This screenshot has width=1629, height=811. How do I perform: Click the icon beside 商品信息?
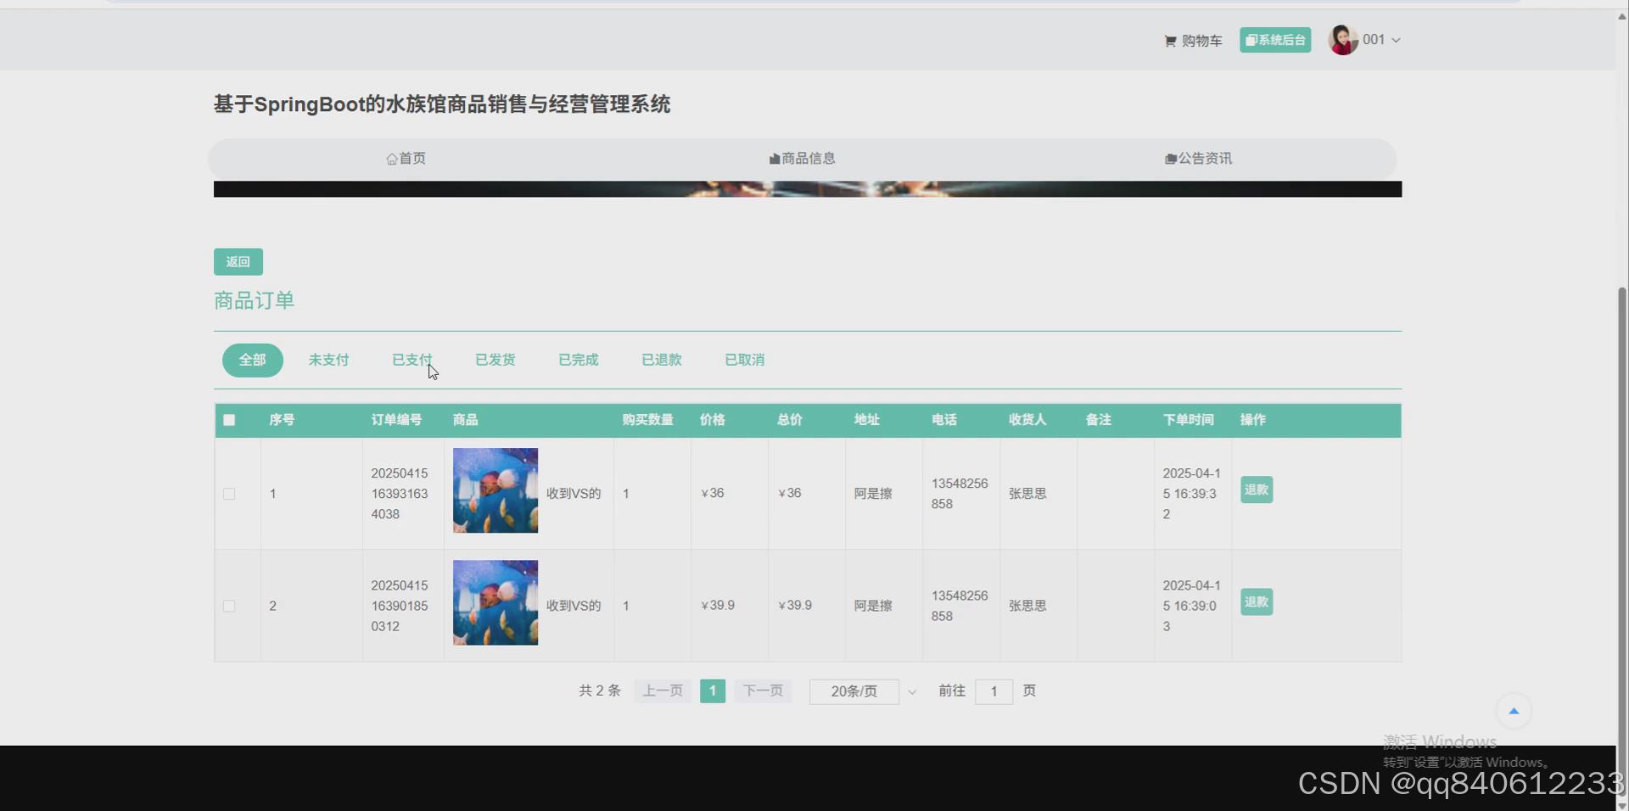point(774,159)
